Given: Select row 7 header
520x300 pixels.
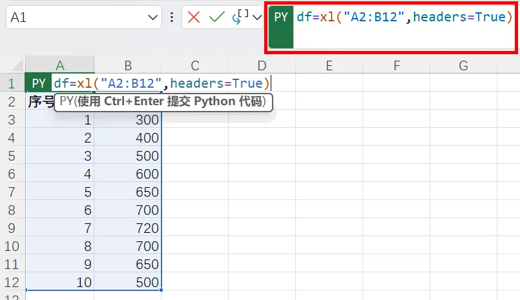Looking at the screenshot, I should (12, 192).
